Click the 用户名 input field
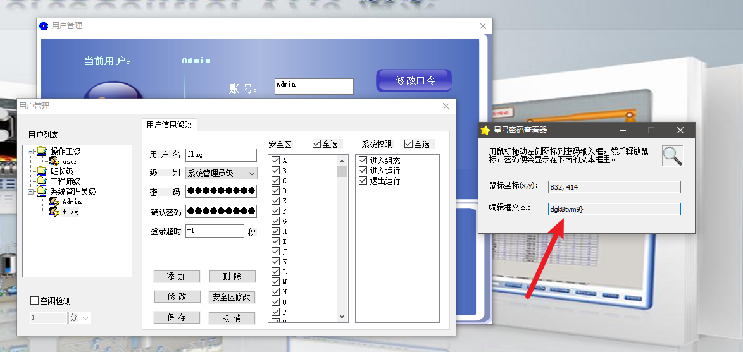743x352 pixels. pyautogui.click(x=221, y=155)
